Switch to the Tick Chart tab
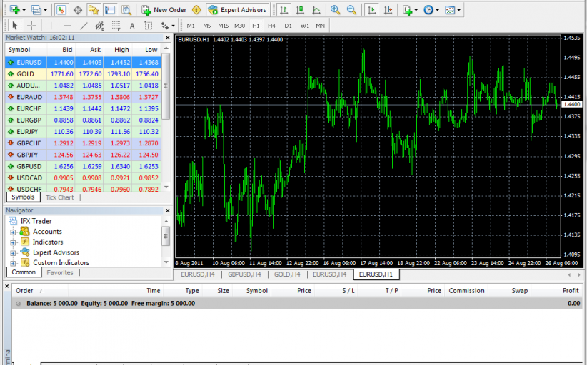 (59, 197)
